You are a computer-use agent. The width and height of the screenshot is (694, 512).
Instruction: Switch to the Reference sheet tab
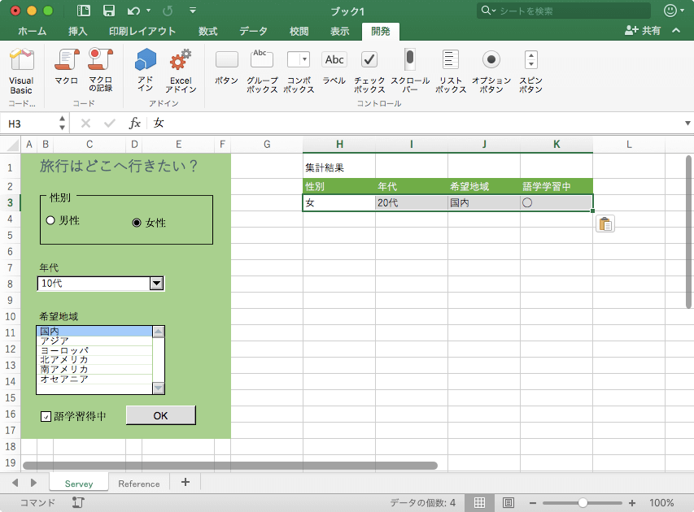(x=139, y=484)
